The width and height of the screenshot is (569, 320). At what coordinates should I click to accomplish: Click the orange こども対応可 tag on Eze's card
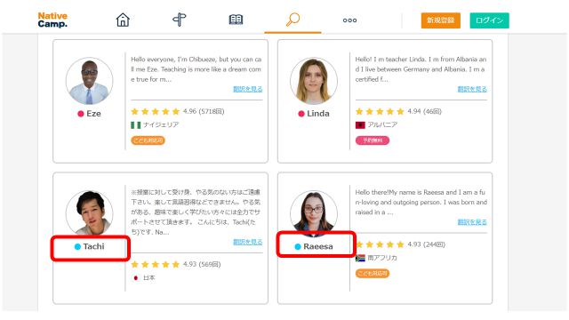coord(148,140)
